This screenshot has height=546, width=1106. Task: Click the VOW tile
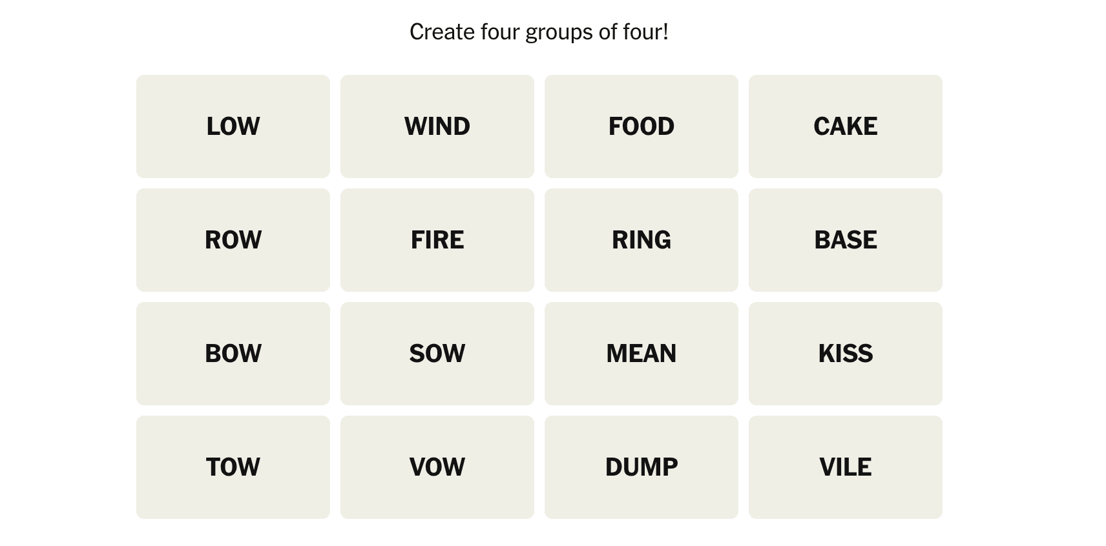[437, 467]
